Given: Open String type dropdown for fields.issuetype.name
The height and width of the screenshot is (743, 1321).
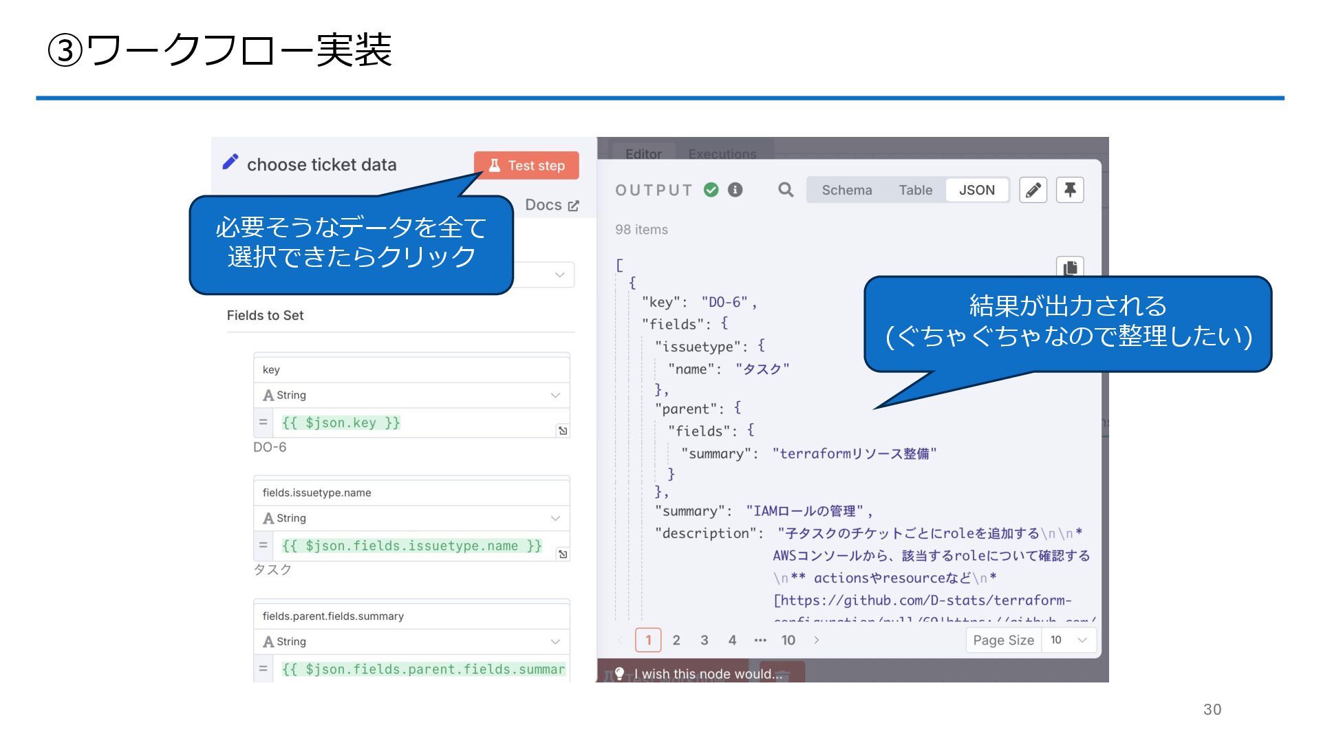Looking at the screenshot, I should 411,519.
